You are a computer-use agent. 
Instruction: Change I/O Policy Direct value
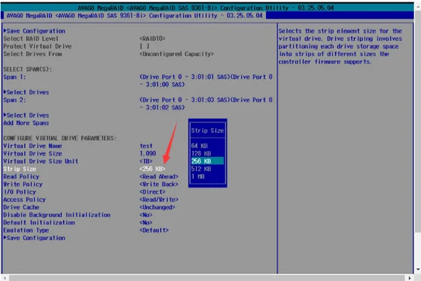[152, 192]
